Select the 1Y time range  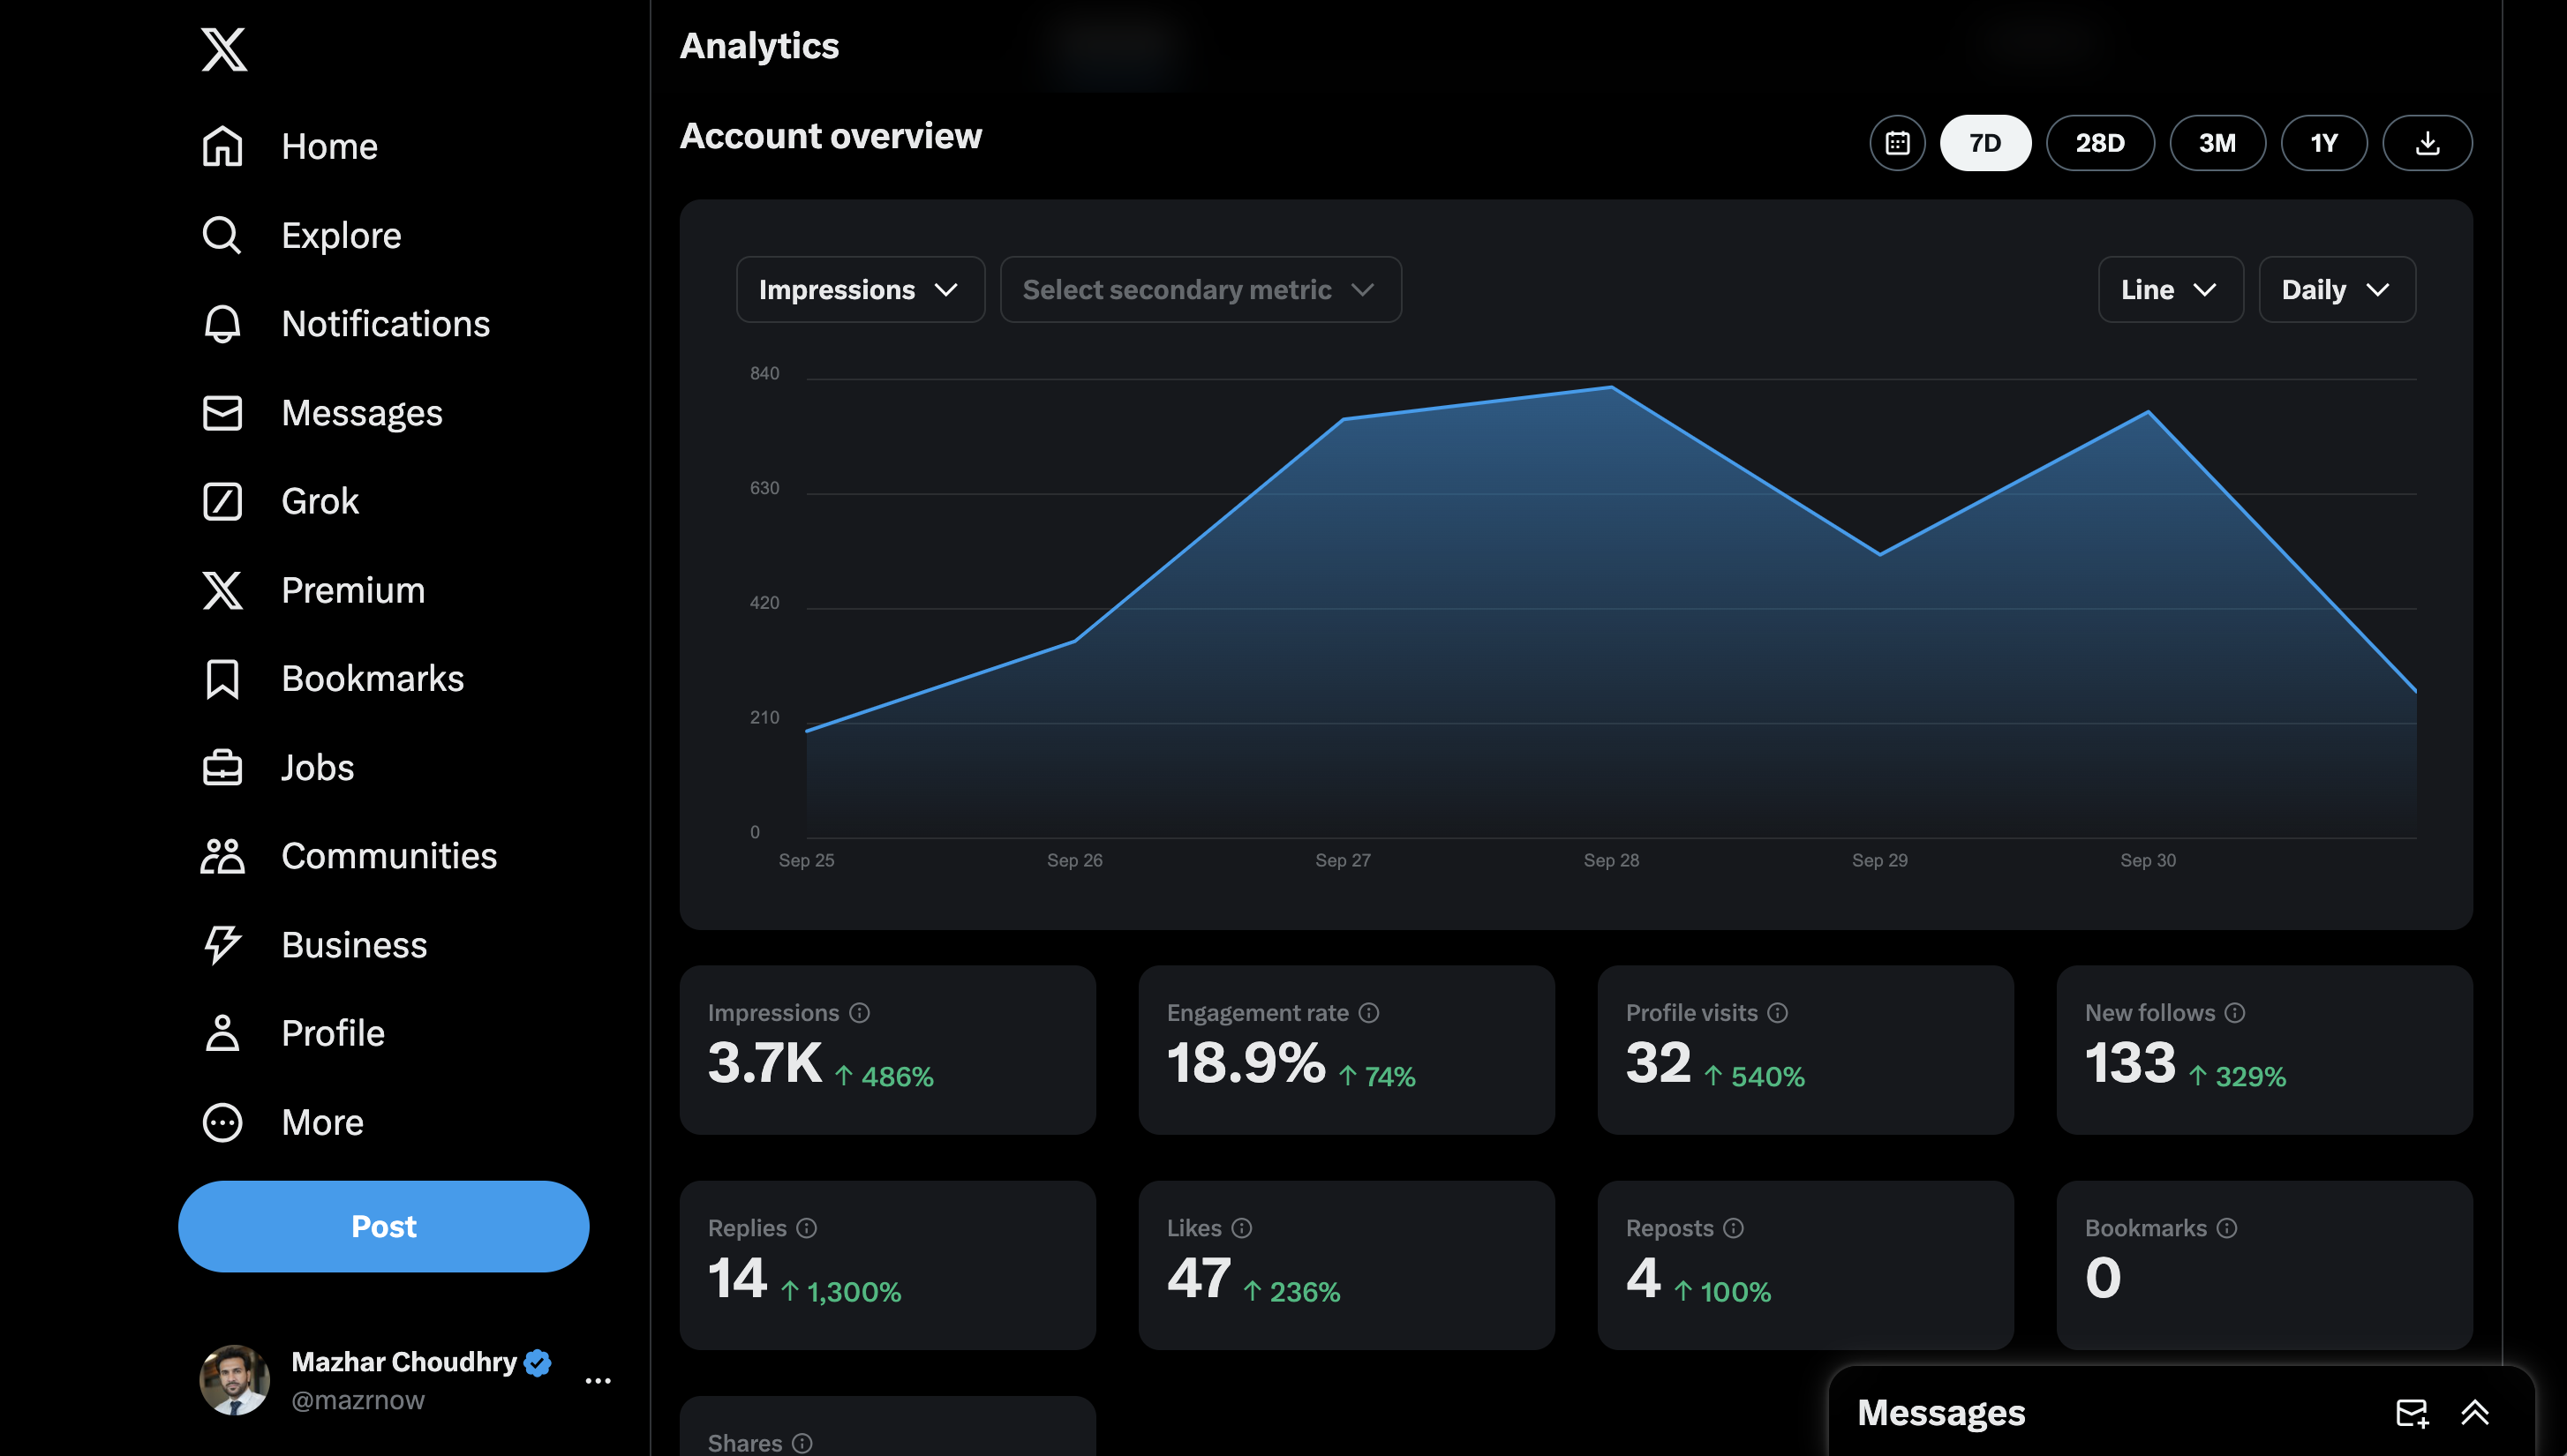2322,143
